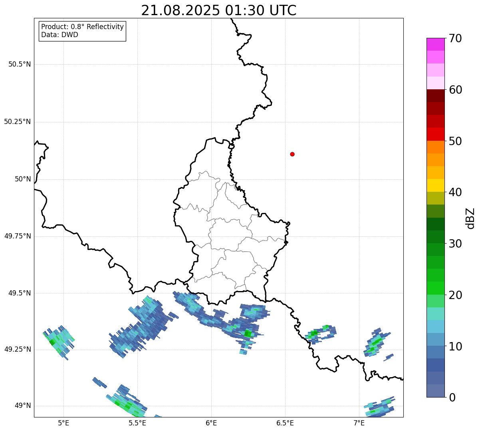Click the 5°E longitude tick label
Viewport: 480px width, 431px height.
pos(63,423)
